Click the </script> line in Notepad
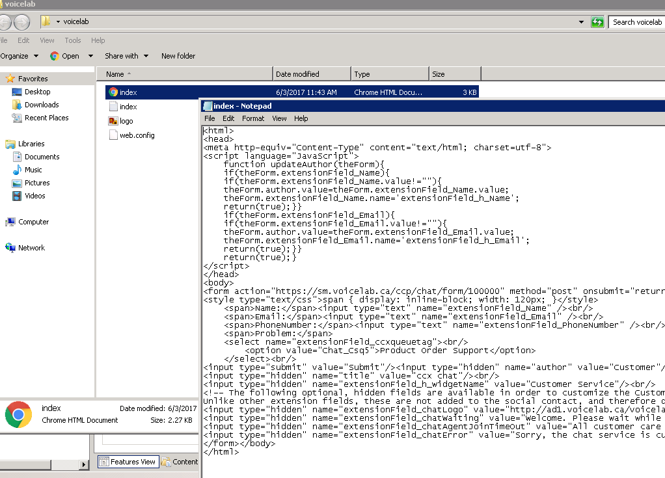This screenshot has width=665, height=478. coord(226,266)
